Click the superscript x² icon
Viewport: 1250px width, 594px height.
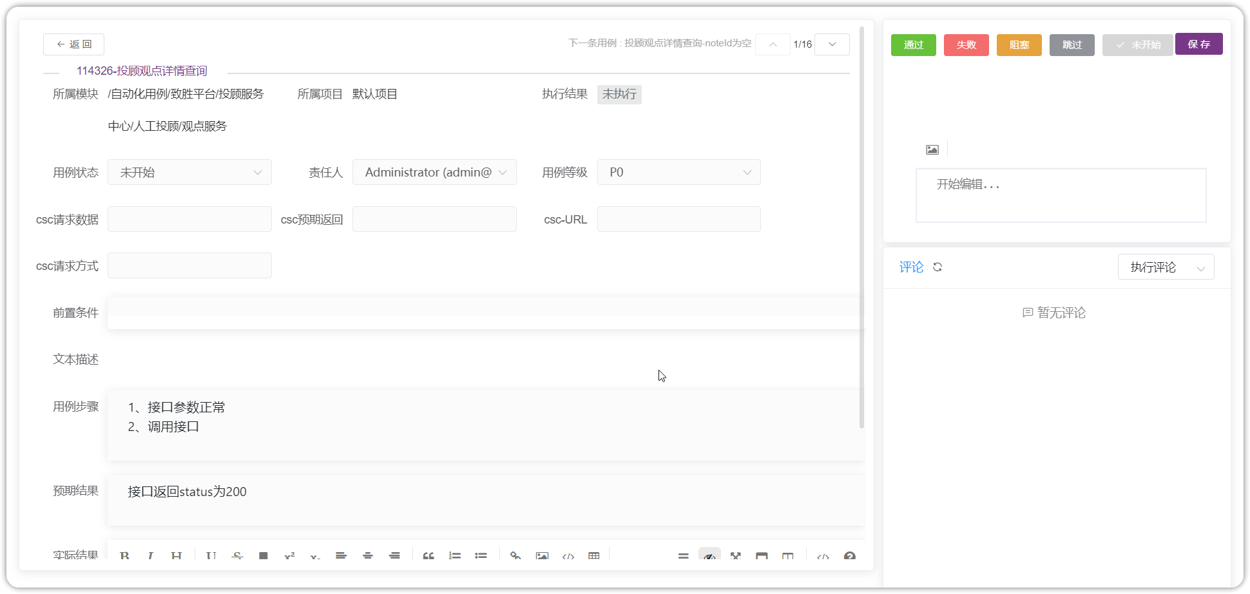[289, 555]
